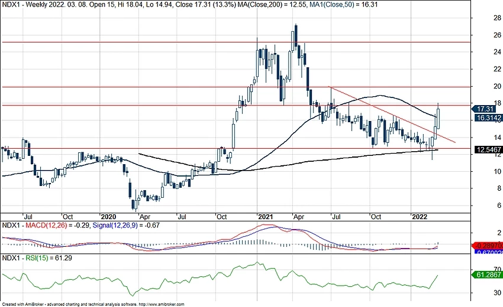Click 'Close 17.31 (13.3%)' in the chart title
Image resolution: width=503 pixels, height=307 pixels.
[206, 5]
